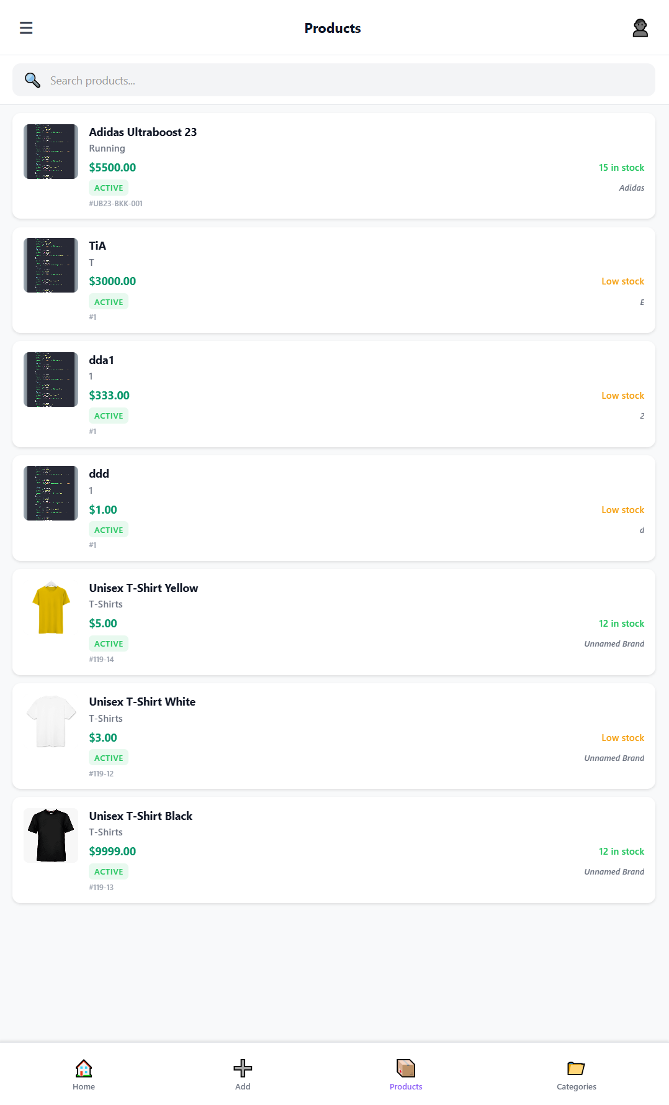Image resolution: width=669 pixels, height=1105 pixels.
Task: Open the ddd product entry
Action: (x=99, y=474)
